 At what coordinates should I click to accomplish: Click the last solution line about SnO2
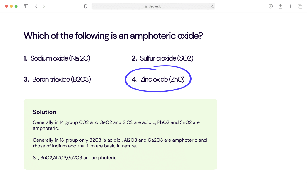coord(75,158)
